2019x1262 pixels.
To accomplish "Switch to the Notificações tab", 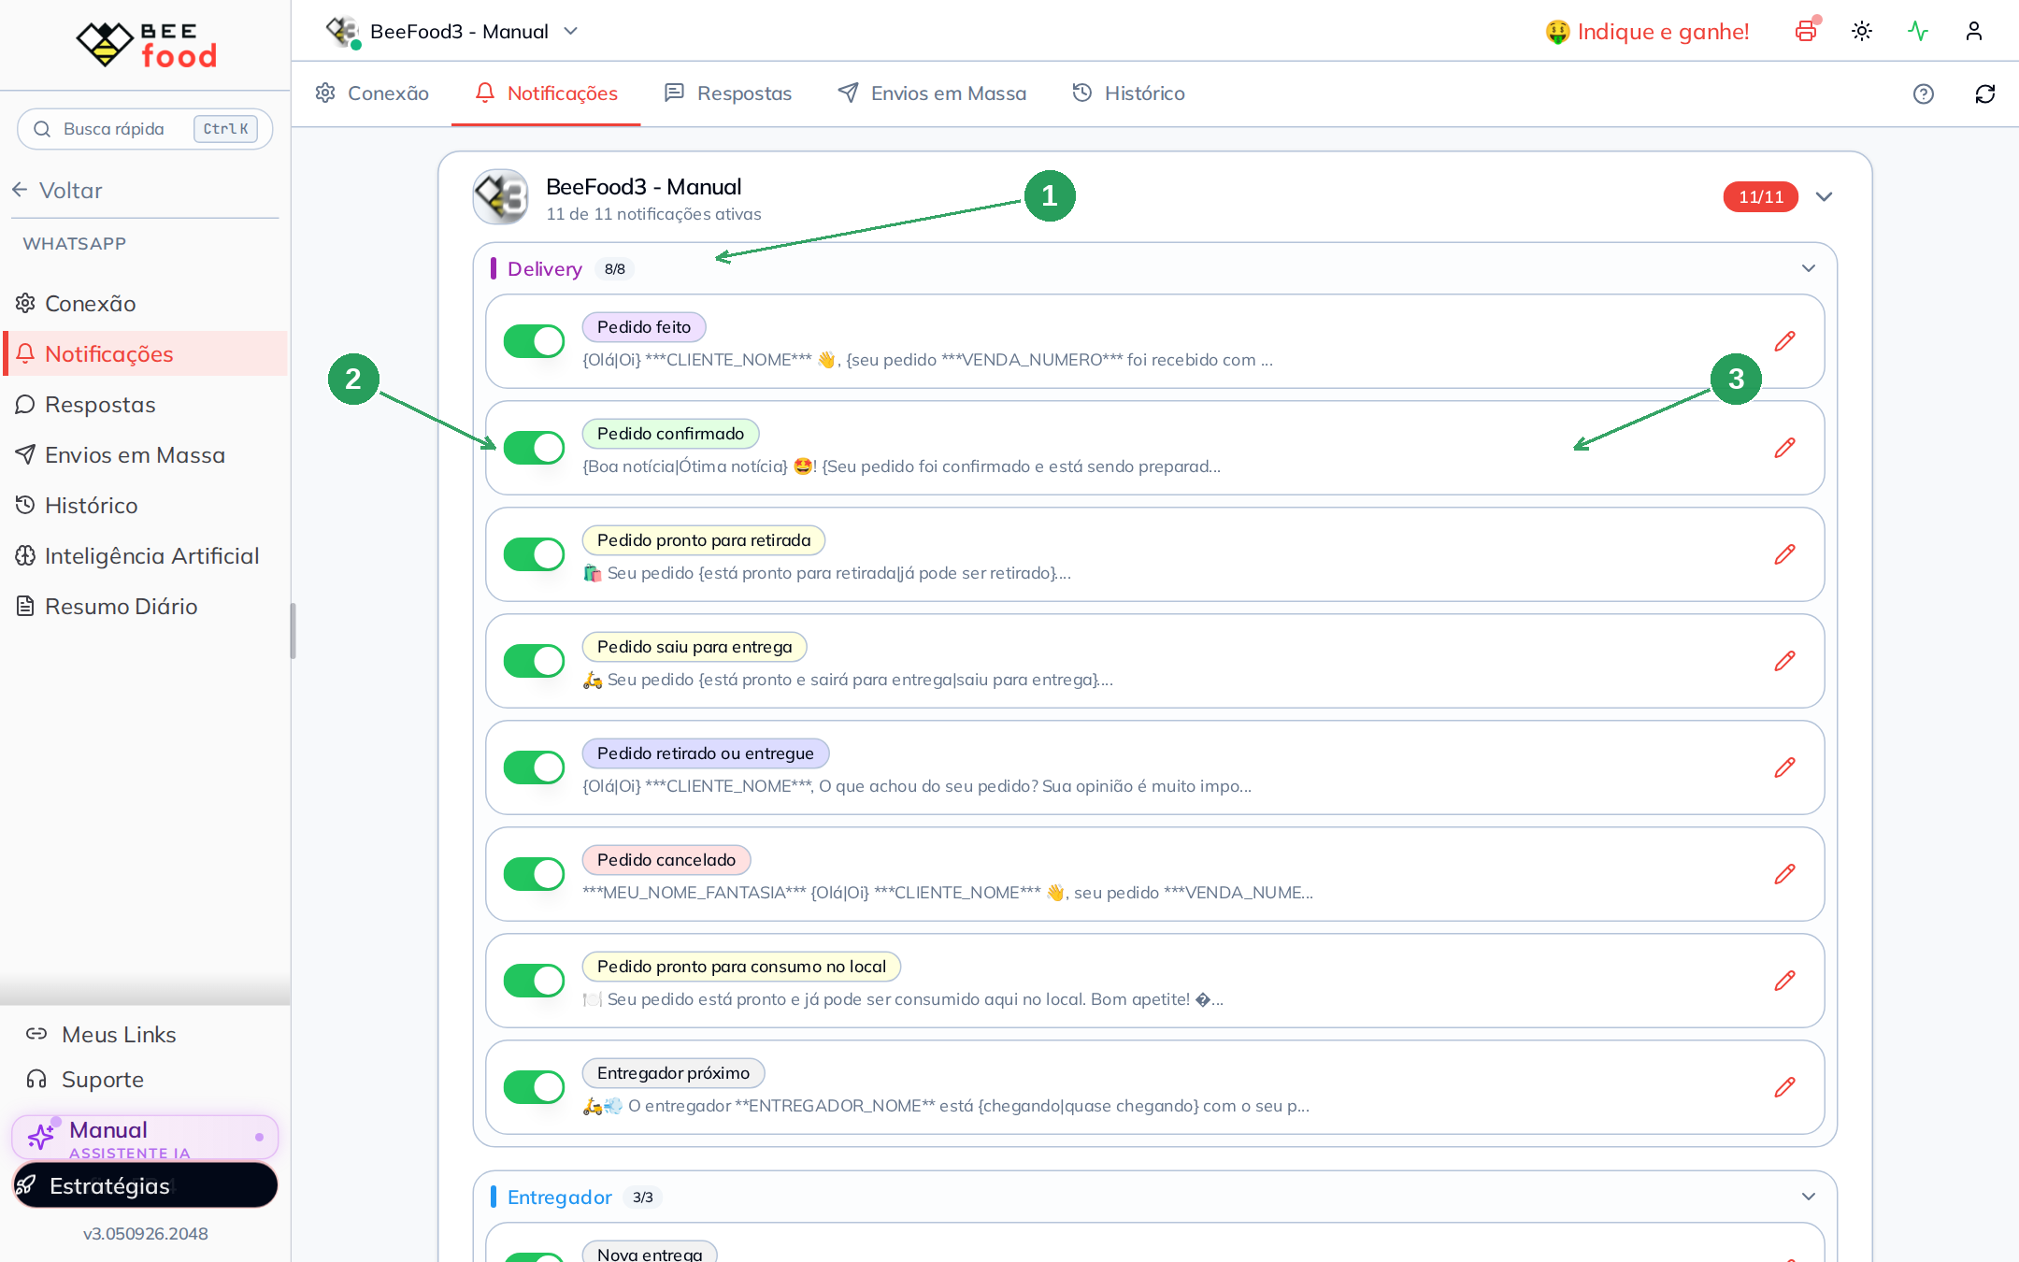I will coord(546,93).
